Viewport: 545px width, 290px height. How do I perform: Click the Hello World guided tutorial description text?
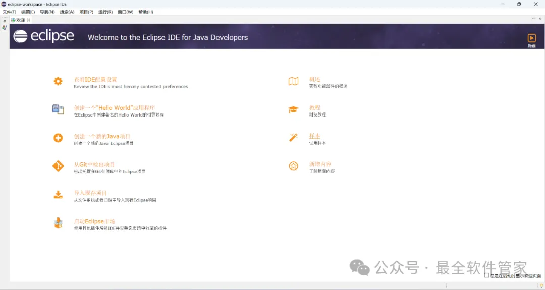point(119,115)
